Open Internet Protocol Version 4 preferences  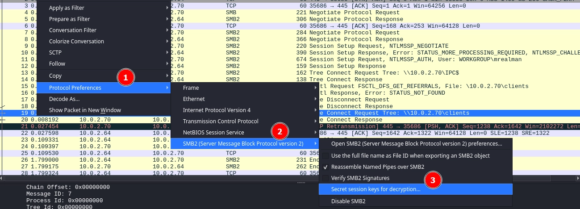[217, 110]
